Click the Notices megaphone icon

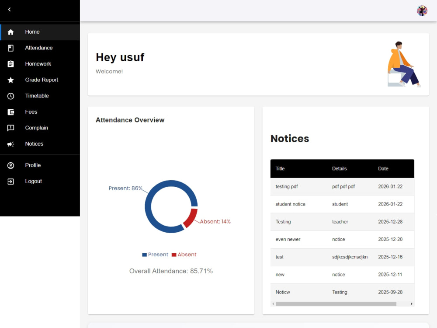[10, 144]
